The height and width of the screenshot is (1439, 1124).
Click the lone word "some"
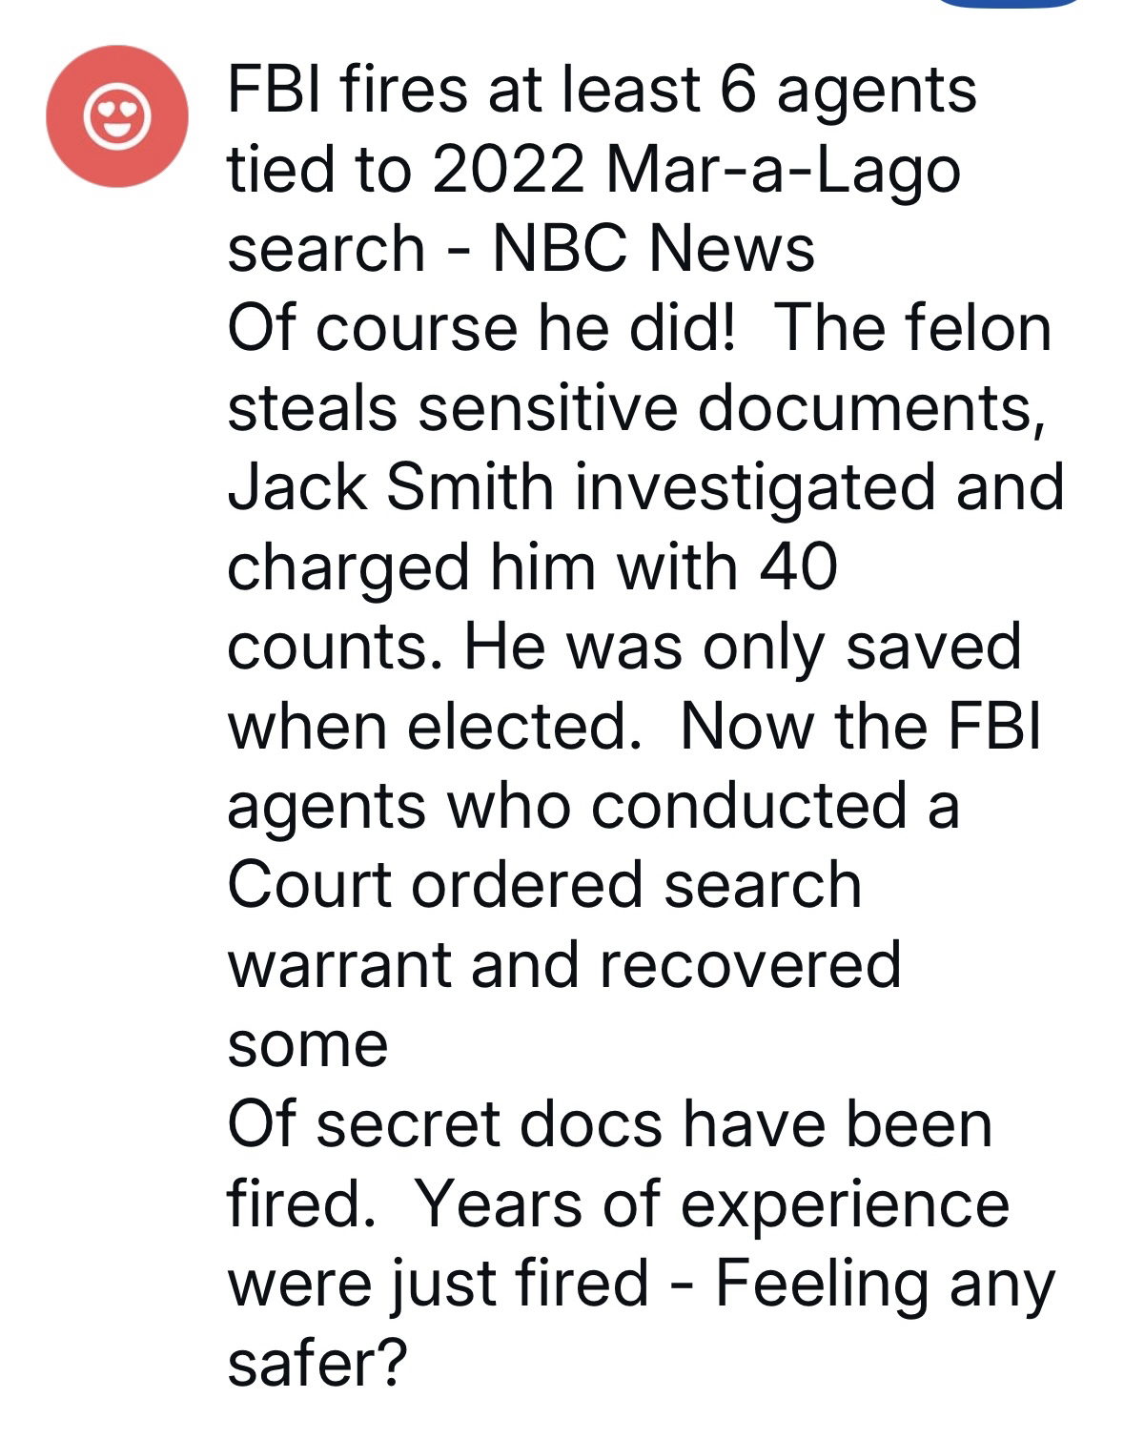308,1044
